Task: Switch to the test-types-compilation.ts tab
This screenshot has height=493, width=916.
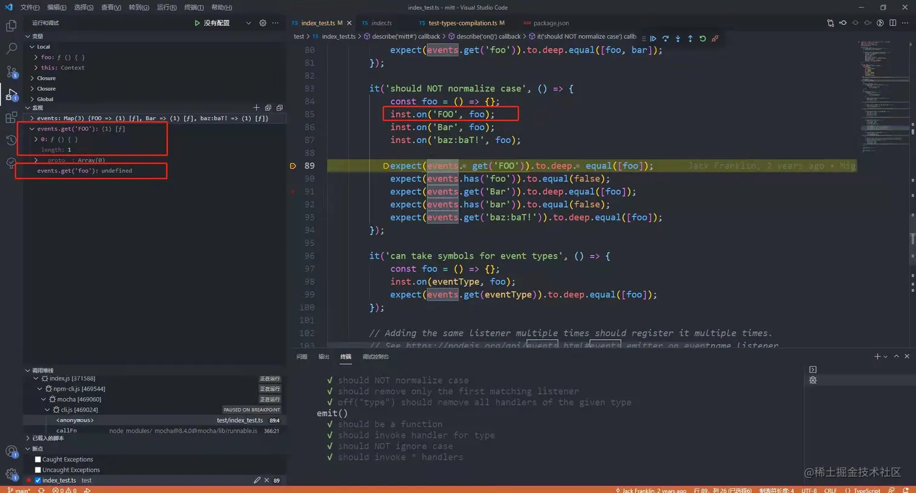Action: 462,23
